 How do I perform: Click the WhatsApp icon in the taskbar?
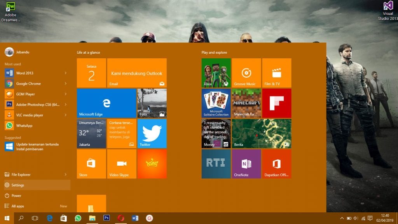78,218
